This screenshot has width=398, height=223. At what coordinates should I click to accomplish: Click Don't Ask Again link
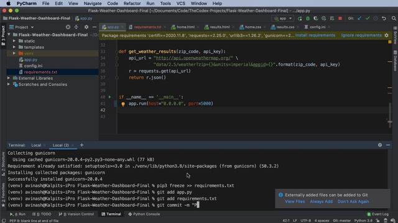coord(353,201)
